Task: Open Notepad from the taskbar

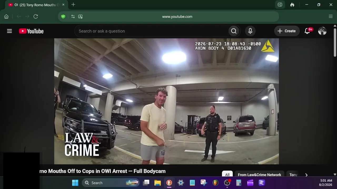Action: tap(192, 183)
